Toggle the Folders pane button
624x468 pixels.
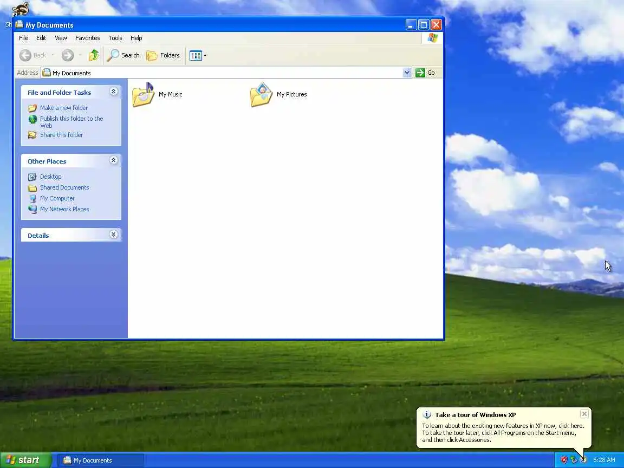click(x=163, y=55)
